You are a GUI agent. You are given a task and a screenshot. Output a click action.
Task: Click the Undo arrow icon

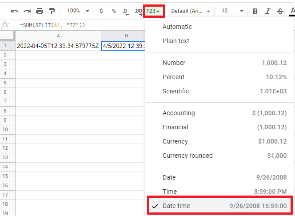(x=15, y=11)
